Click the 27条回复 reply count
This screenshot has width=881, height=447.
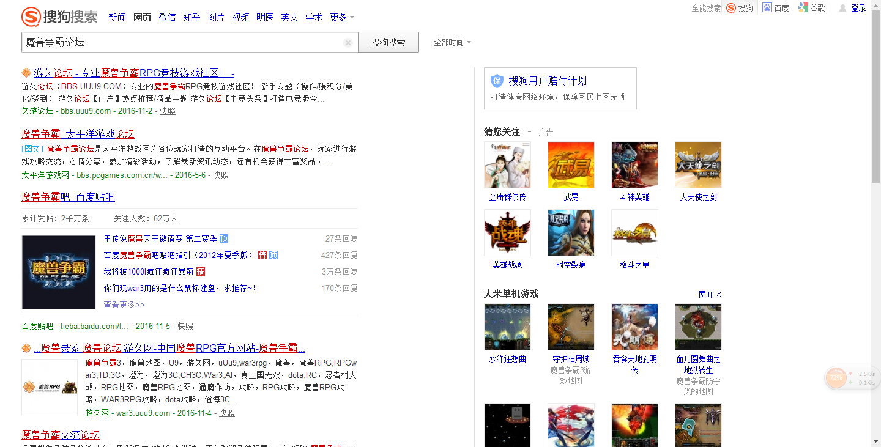(x=341, y=238)
